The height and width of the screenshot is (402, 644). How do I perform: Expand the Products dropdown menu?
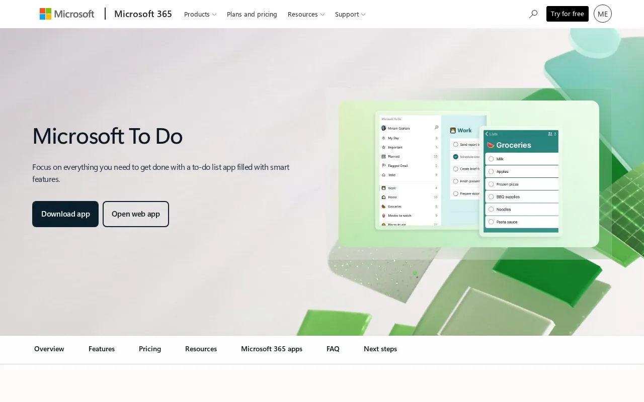[200, 14]
